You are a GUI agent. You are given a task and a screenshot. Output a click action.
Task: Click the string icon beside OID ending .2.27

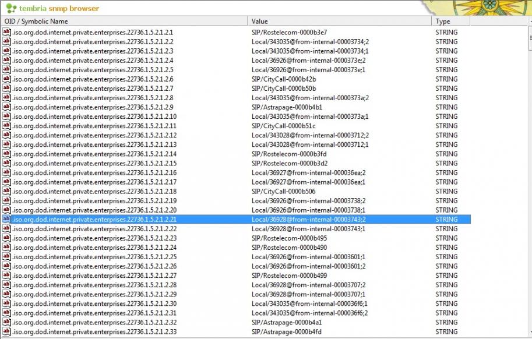[6, 276]
